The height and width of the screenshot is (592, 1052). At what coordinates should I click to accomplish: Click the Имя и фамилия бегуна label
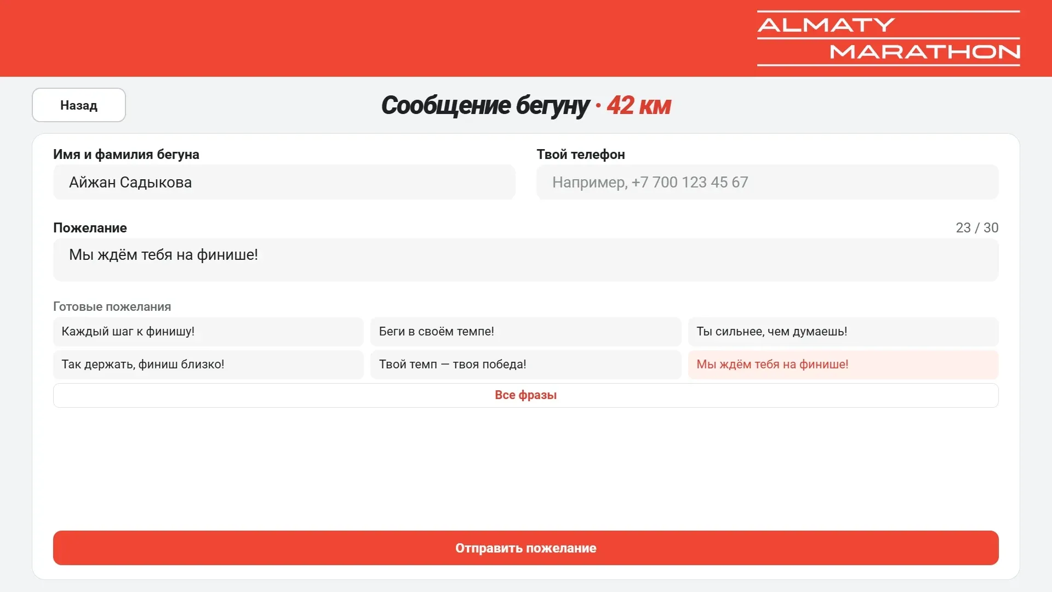click(126, 155)
